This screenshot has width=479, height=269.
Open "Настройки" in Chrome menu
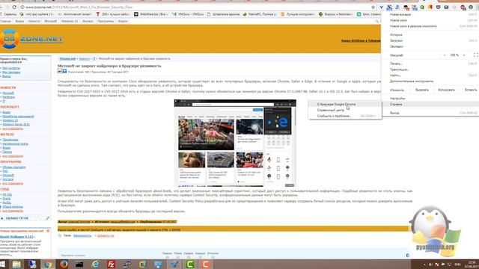tap(430, 99)
